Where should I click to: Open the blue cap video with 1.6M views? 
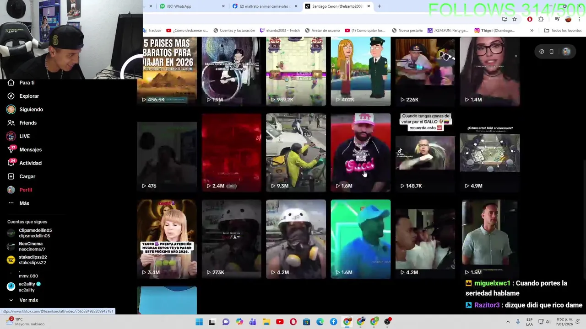click(x=360, y=239)
